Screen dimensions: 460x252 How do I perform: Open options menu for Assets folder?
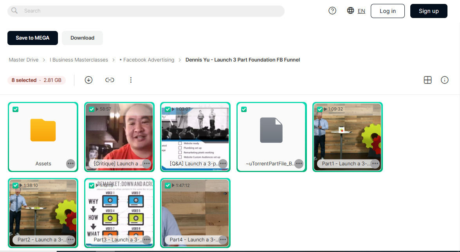coord(71,163)
